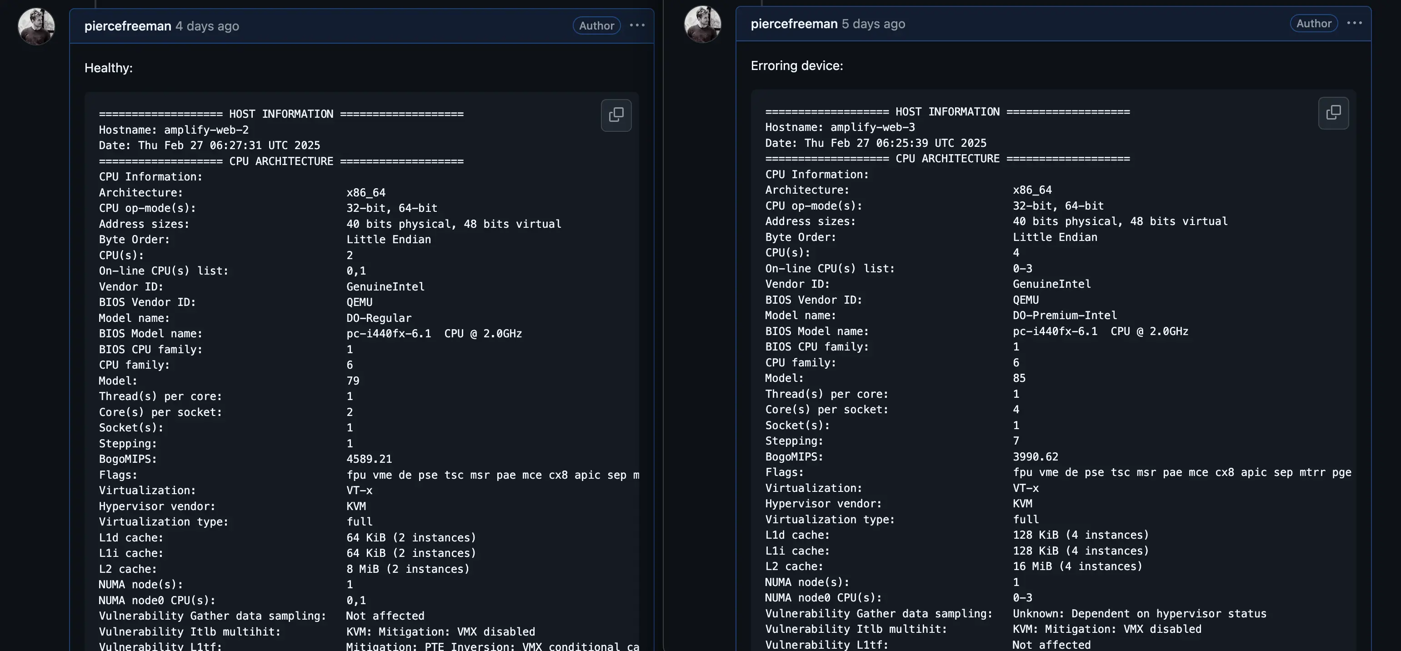The image size is (1401, 651).
Task: Click the '4 days ago' timestamp
Action: coord(207,26)
